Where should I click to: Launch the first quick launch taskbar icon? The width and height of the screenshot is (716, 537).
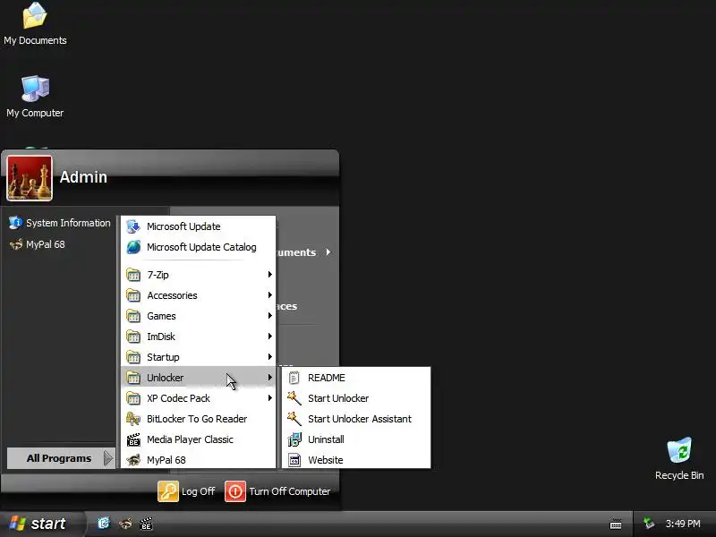[x=104, y=524]
